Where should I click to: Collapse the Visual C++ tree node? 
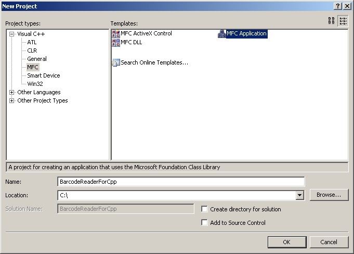click(x=12, y=34)
